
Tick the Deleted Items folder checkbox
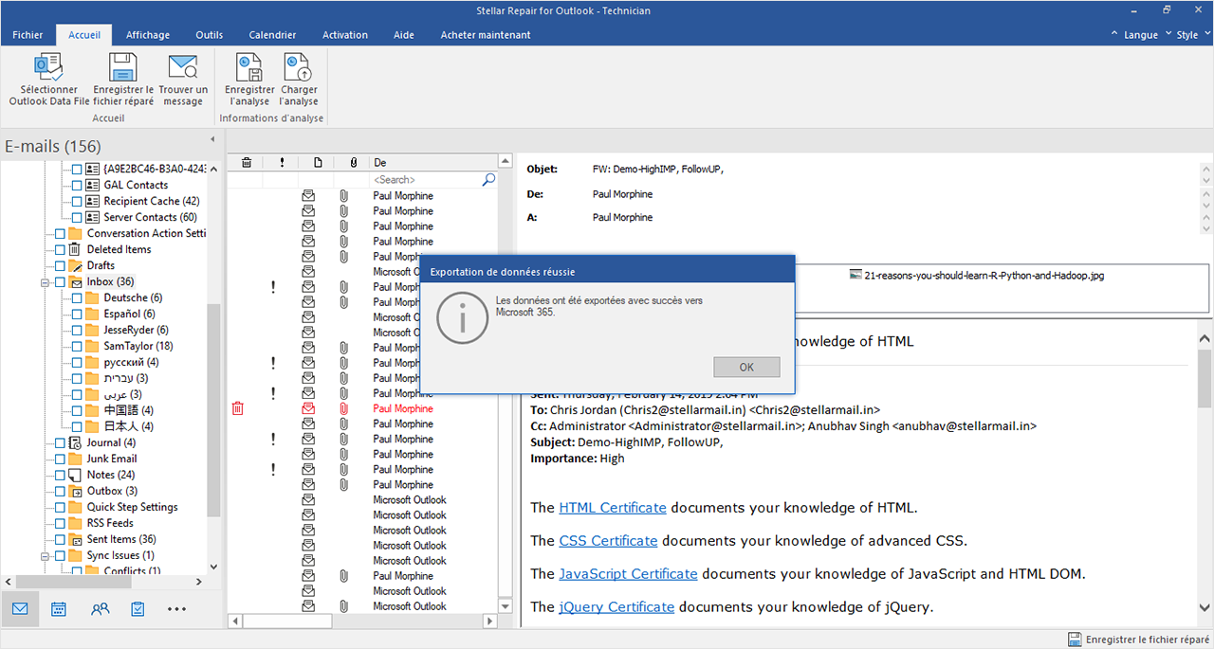(60, 250)
